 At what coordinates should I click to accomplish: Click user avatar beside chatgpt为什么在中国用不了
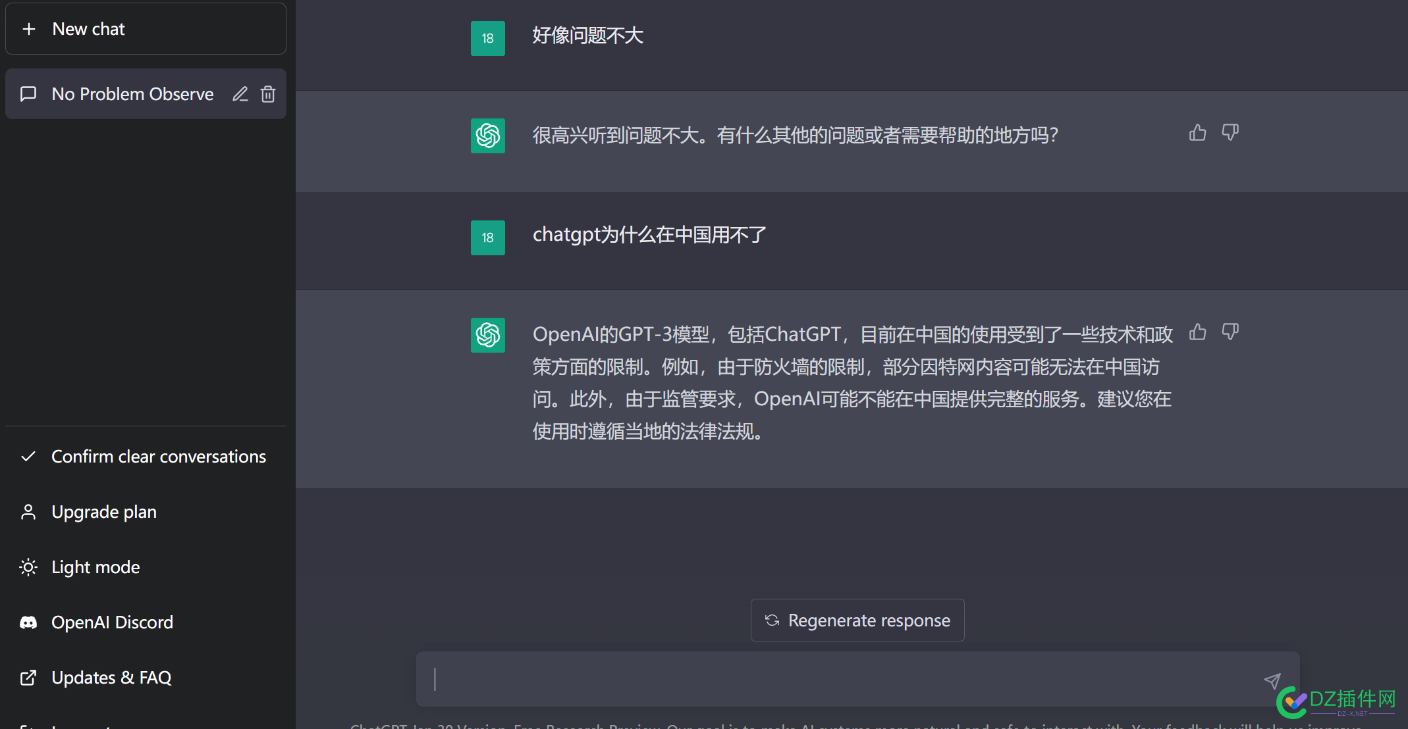coord(488,238)
